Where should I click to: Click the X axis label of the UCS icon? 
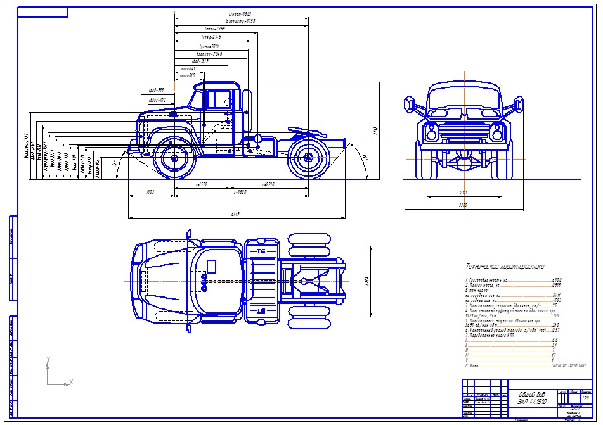tap(71, 383)
